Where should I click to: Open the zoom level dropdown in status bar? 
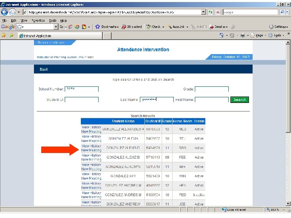[x=284, y=210]
